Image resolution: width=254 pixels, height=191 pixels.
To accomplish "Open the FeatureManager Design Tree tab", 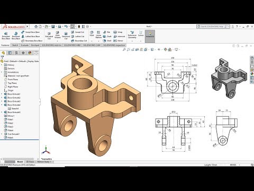I will [x=3, y=53].
